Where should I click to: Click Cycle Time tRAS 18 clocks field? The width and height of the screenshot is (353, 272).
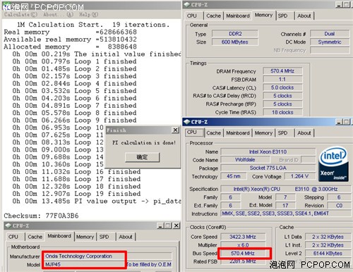pyautogui.click(x=282, y=112)
